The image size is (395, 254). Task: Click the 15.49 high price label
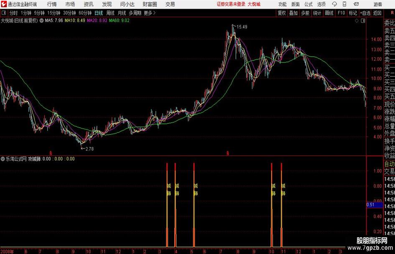click(x=242, y=27)
